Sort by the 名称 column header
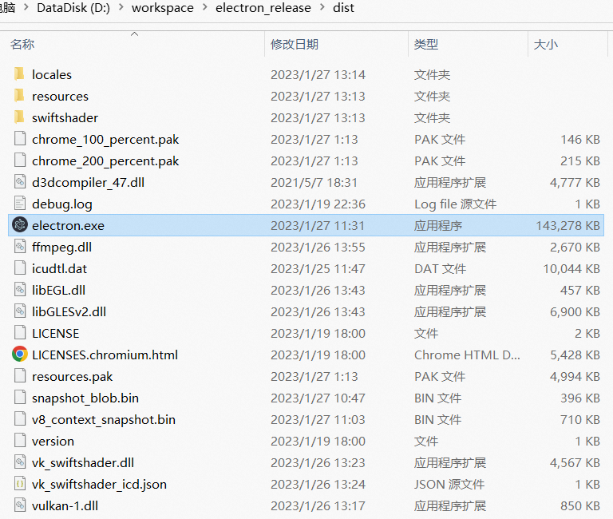Screen dimensions: 613x519 [22, 44]
